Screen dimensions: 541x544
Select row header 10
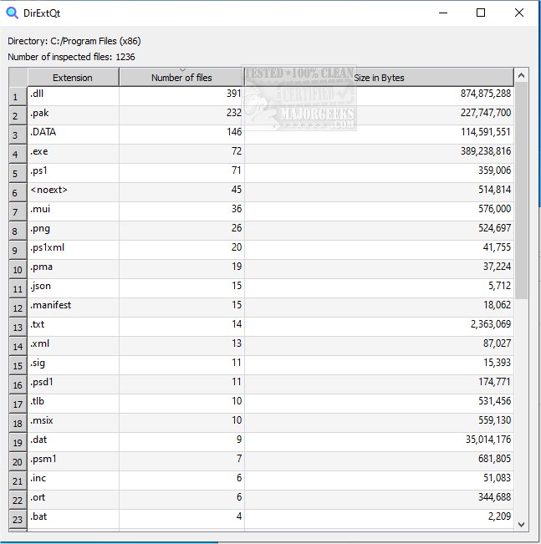(18, 269)
